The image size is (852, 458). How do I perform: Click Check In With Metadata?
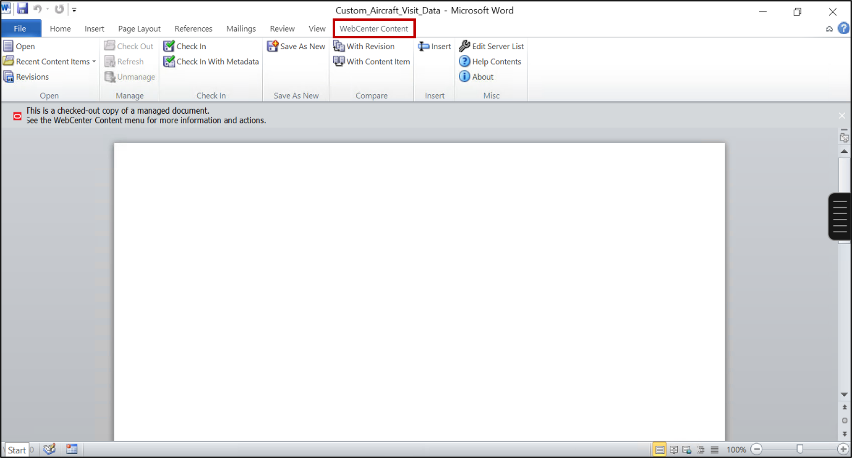point(217,62)
